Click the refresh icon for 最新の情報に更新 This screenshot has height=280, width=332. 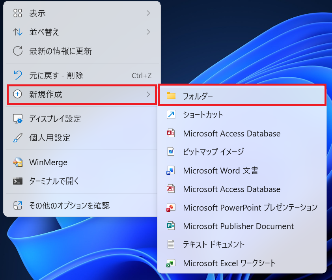point(18,51)
